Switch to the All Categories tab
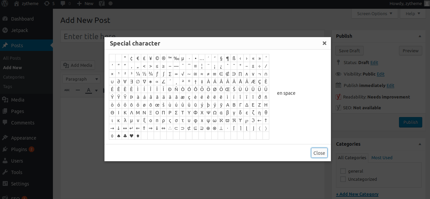The image size is (430, 199). (x=352, y=158)
